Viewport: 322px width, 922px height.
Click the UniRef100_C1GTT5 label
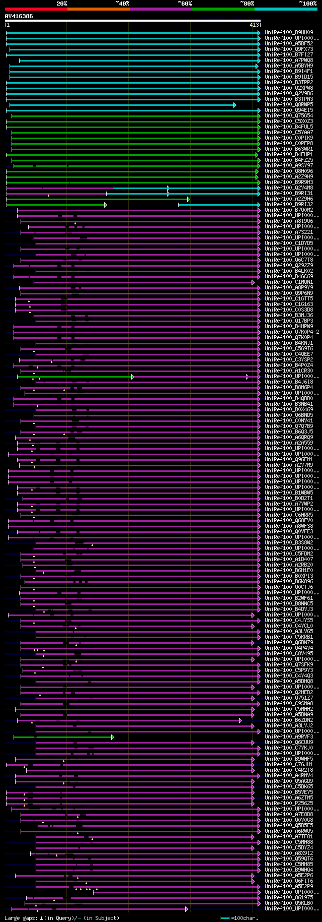pos(289,299)
